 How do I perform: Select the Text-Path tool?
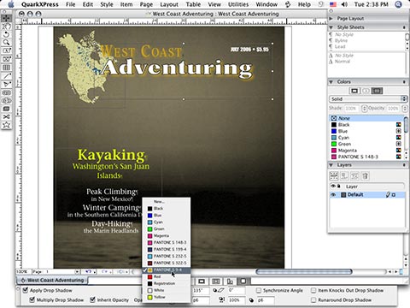click(6, 84)
